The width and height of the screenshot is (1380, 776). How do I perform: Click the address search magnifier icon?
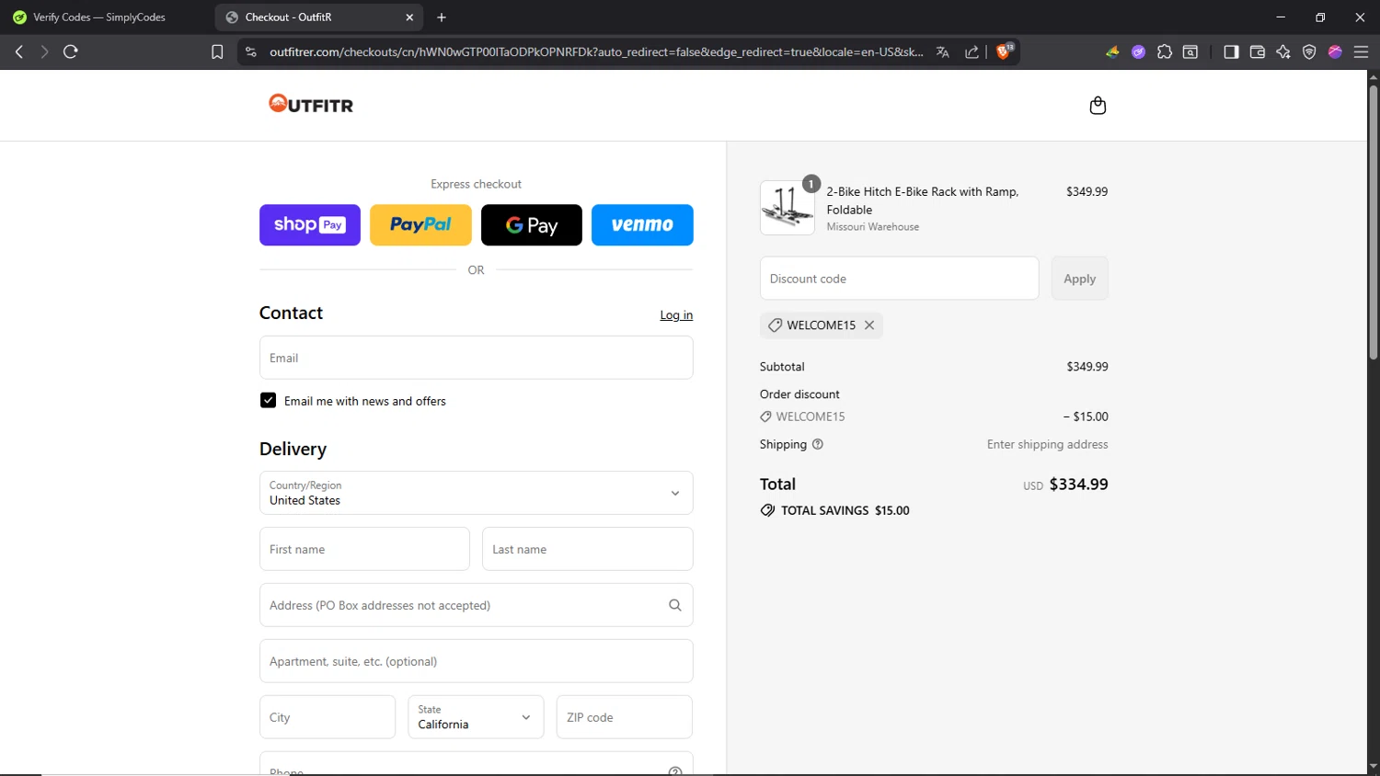[x=675, y=605]
